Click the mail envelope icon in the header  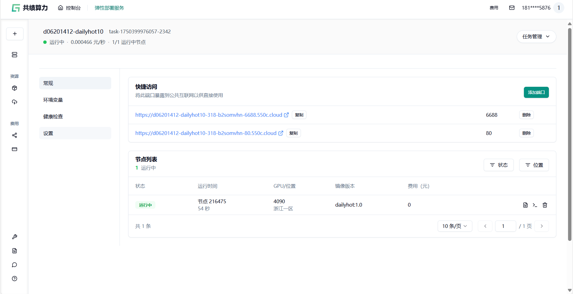point(512,8)
